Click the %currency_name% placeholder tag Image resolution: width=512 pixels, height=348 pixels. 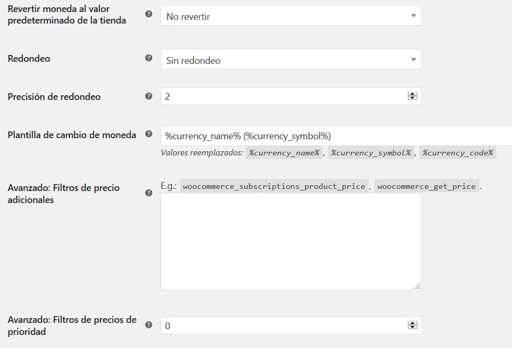pyautogui.click(x=284, y=153)
